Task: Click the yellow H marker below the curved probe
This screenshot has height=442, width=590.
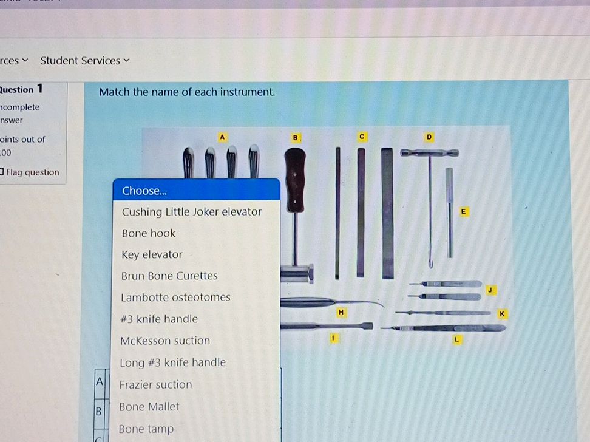Action: click(342, 312)
